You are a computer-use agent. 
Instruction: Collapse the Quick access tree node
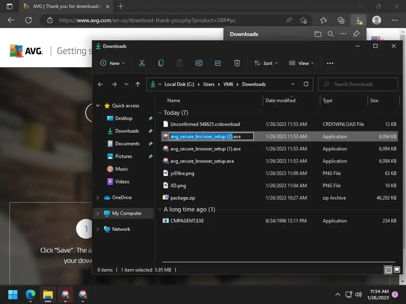tap(98, 105)
